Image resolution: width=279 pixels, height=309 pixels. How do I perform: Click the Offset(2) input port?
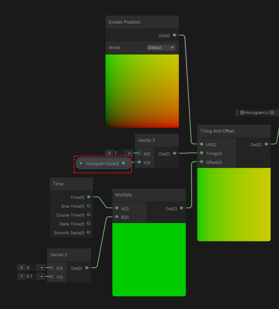[201, 162]
